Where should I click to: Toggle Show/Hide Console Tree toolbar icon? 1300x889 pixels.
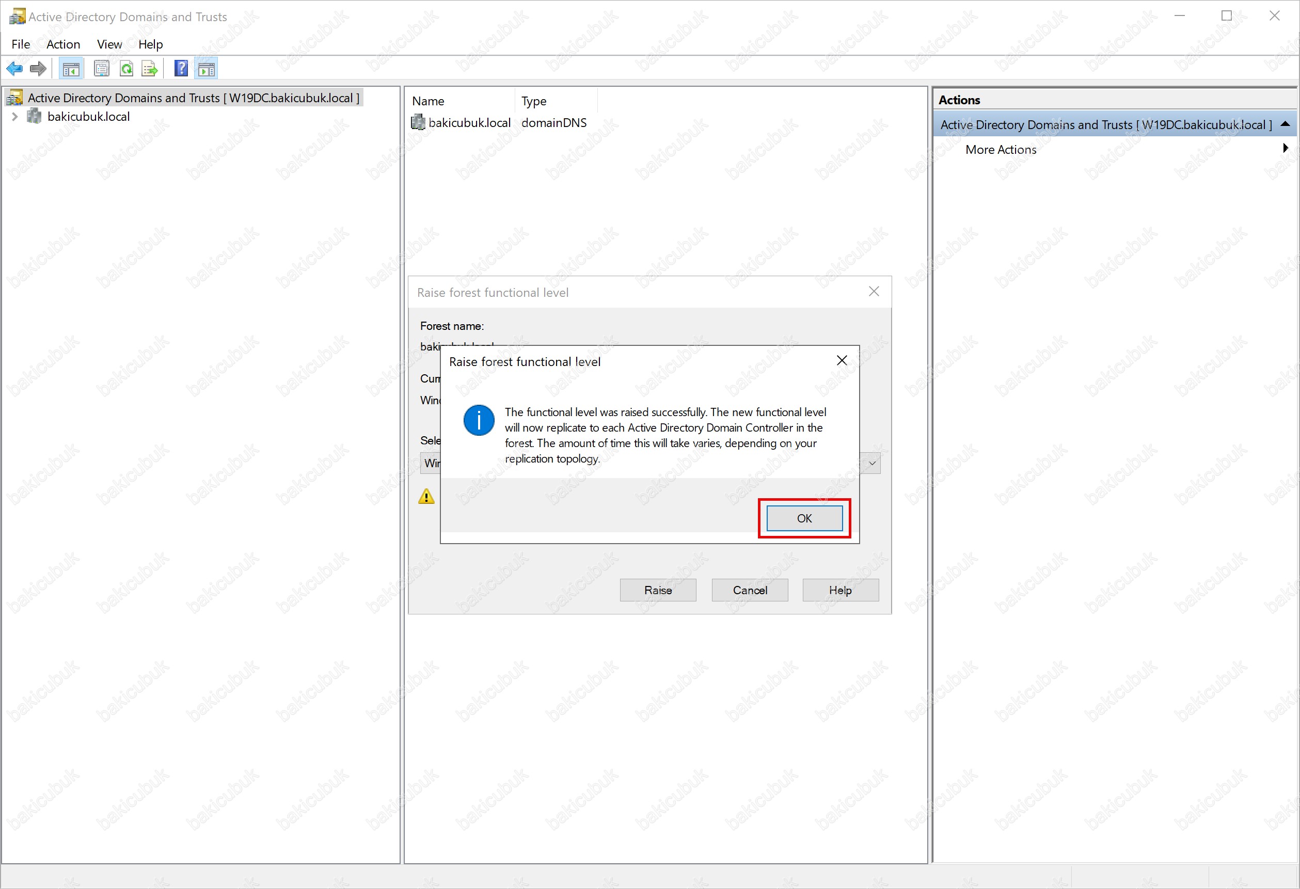click(71, 69)
